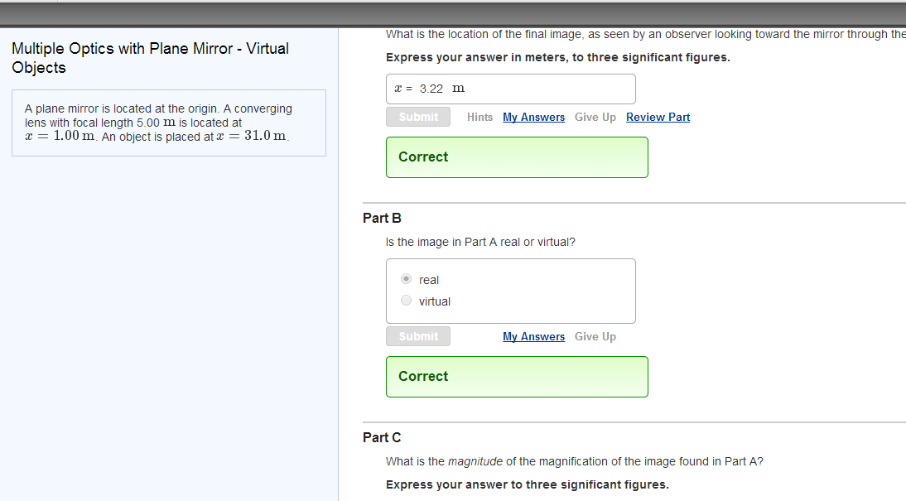The image size is (906, 501).
Task: Select the "real" radio button
Action: pyautogui.click(x=406, y=278)
